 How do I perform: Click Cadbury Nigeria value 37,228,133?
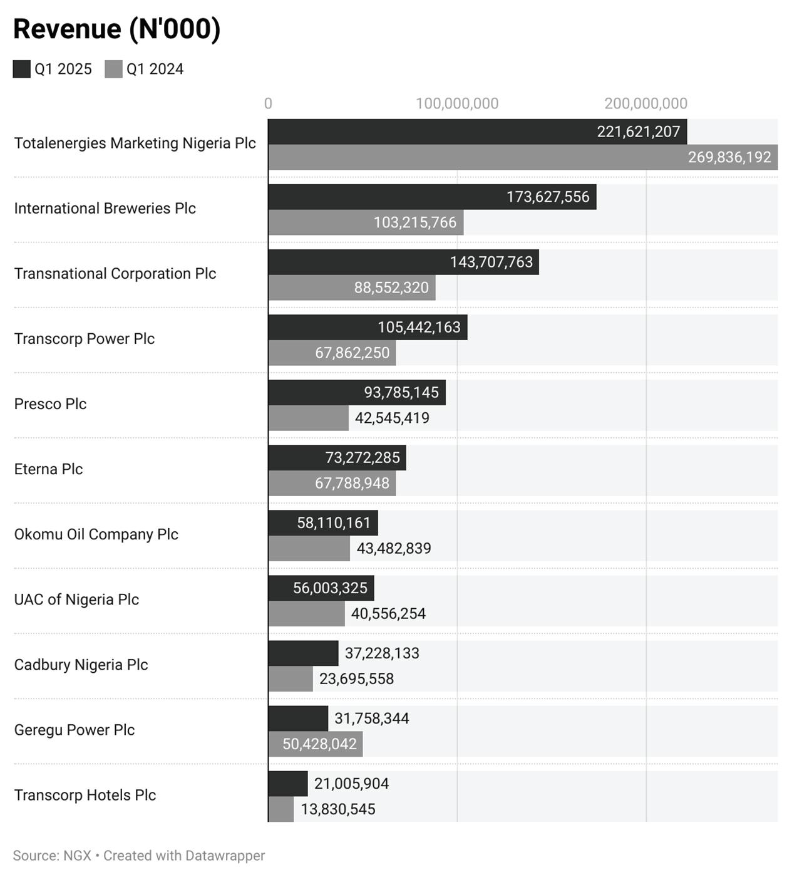[x=382, y=653]
